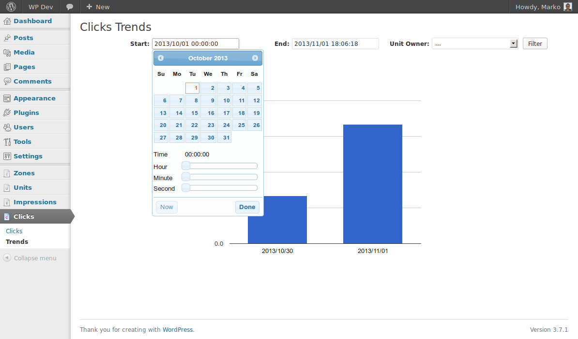Select October 20 in calendar
This screenshot has width=578, height=339.
(161, 125)
